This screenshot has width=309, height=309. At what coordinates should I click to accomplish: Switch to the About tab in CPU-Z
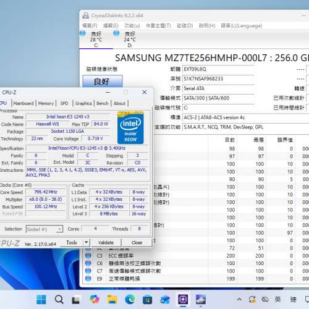tap(119, 103)
